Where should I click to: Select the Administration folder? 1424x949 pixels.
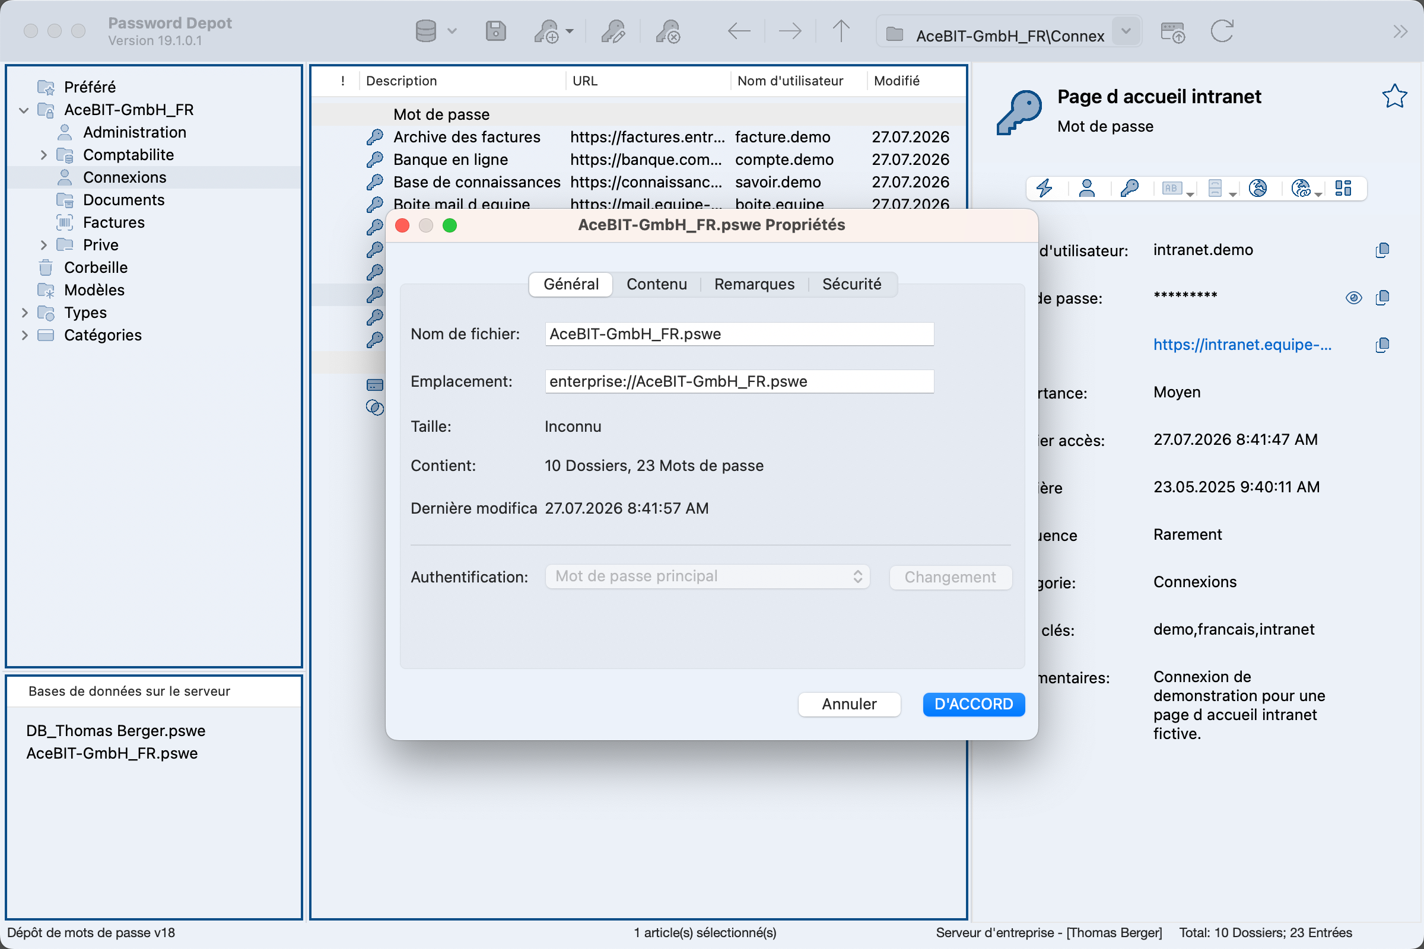[135, 132]
